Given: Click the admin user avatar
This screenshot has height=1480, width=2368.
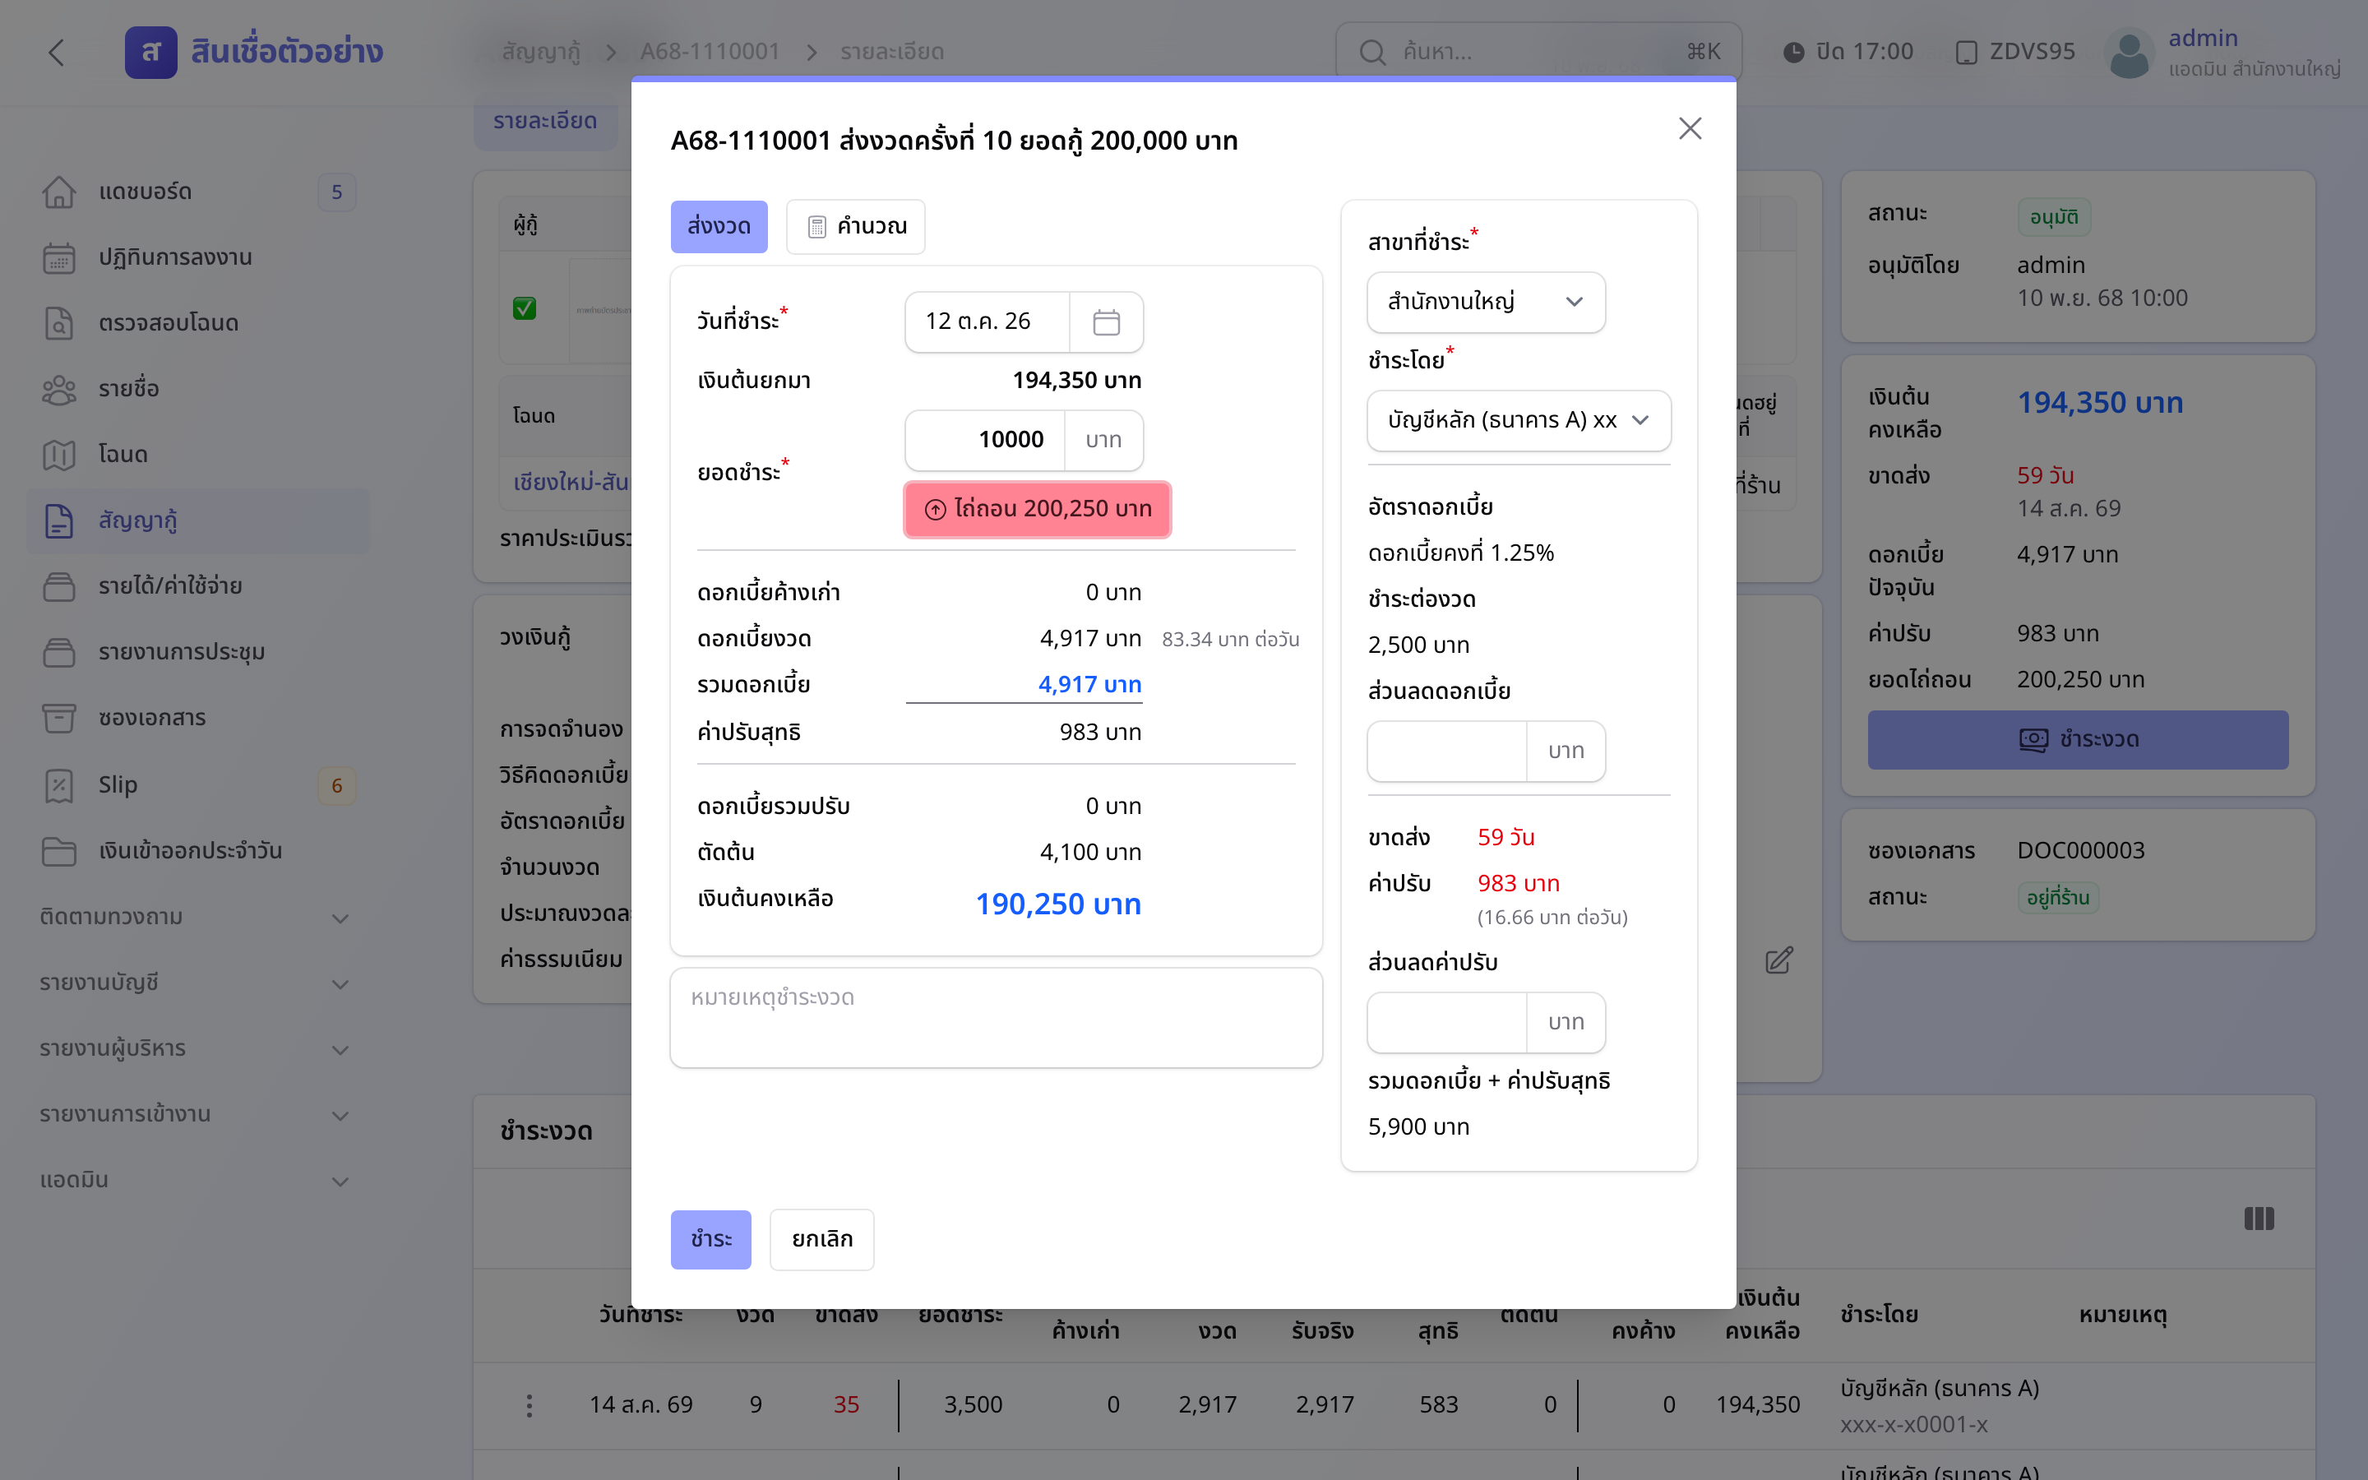Looking at the screenshot, I should tap(2130, 53).
